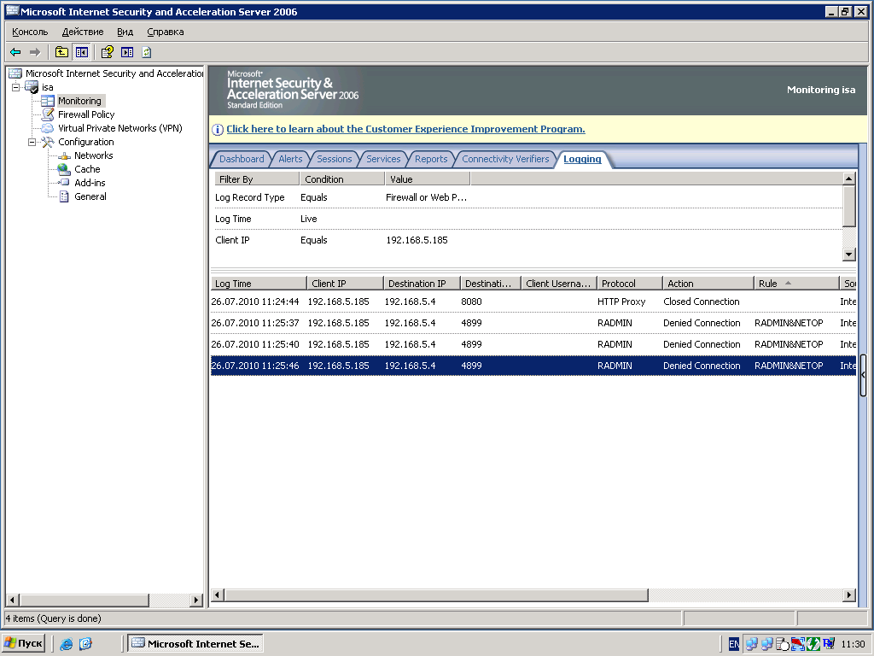Go up one level using the folder icon
This screenshot has height=656, width=874.
[x=61, y=52]
